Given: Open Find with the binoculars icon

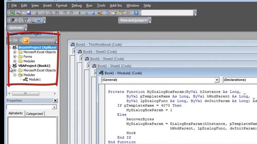Looking at the screenshot, I should pos(57,13).
